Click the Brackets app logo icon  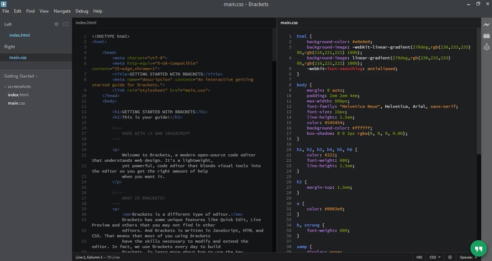coord(3,4)
